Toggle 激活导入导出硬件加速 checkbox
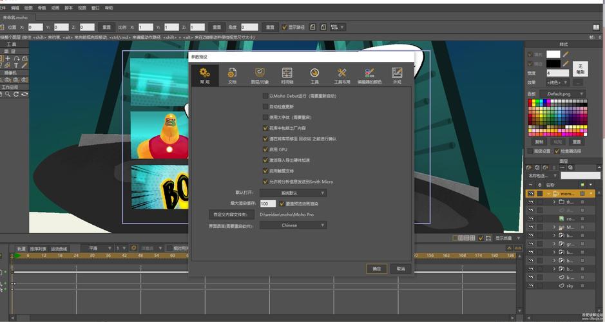The height and width of the screenshot is (322, 605). tap(265, 160)
